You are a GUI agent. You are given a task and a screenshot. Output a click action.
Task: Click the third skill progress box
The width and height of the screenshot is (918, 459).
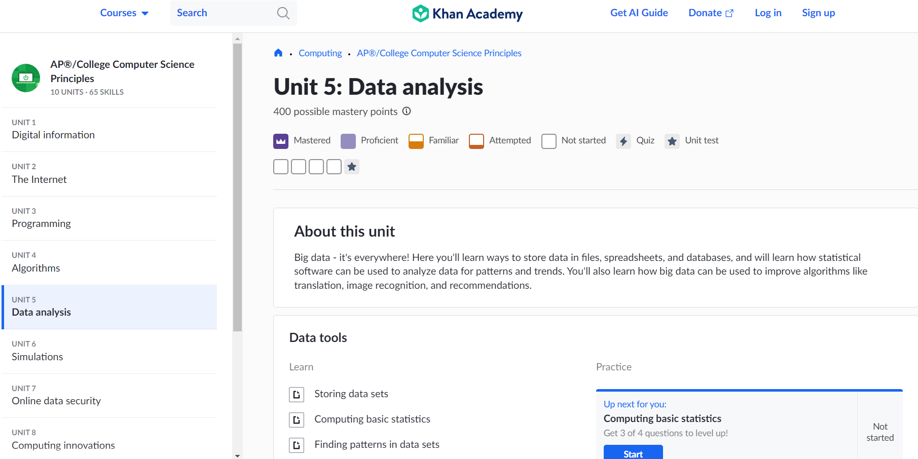pyautogui.click(x=316, y=167)
